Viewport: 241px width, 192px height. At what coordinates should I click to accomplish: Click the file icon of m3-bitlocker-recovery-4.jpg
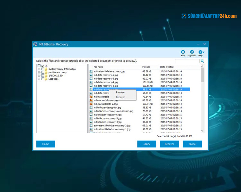(91, 122)
